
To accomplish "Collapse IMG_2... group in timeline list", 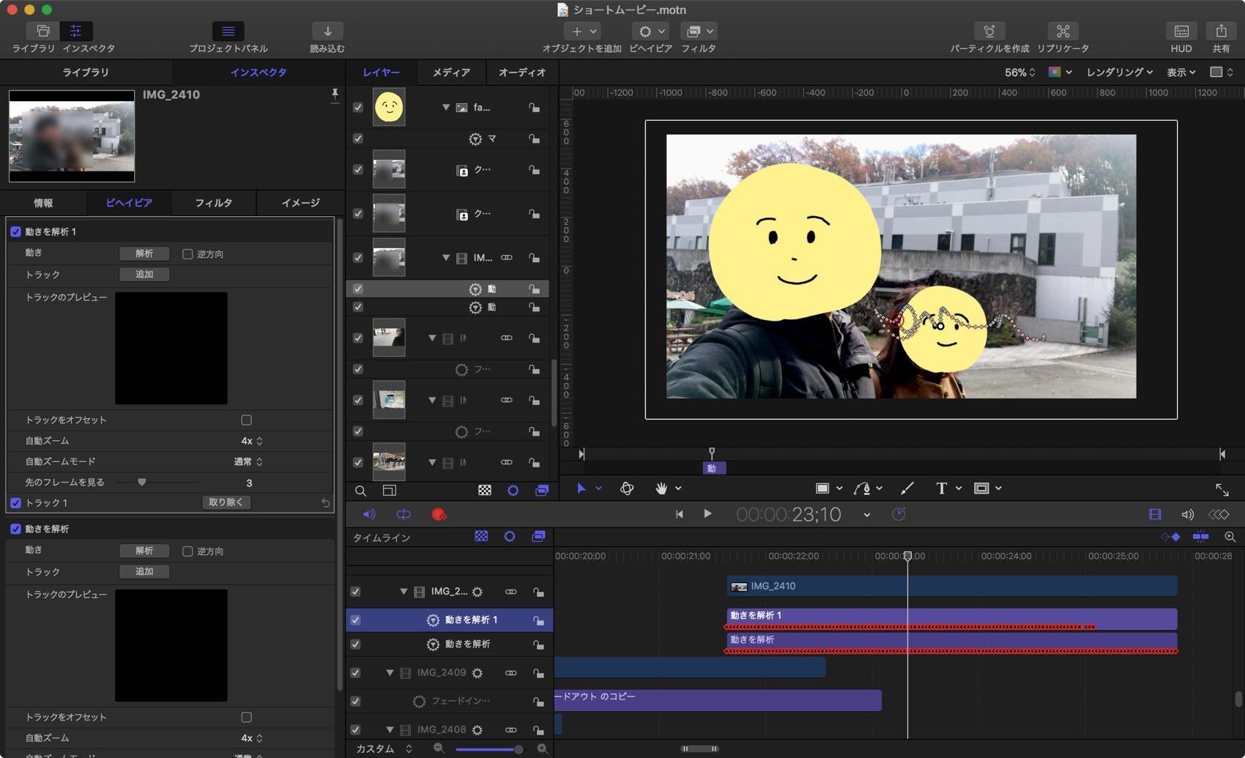I will click(x=404, y=592).
